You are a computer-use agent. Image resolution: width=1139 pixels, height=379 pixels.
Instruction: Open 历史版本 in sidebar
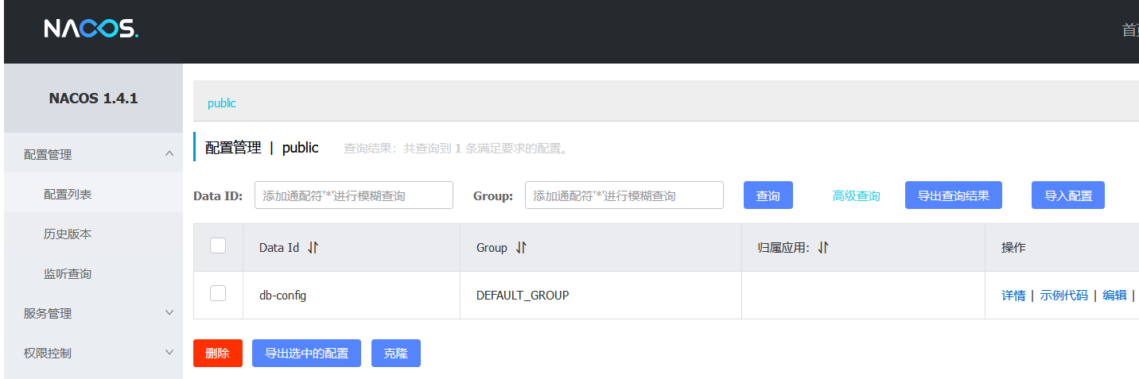point(94,234)
